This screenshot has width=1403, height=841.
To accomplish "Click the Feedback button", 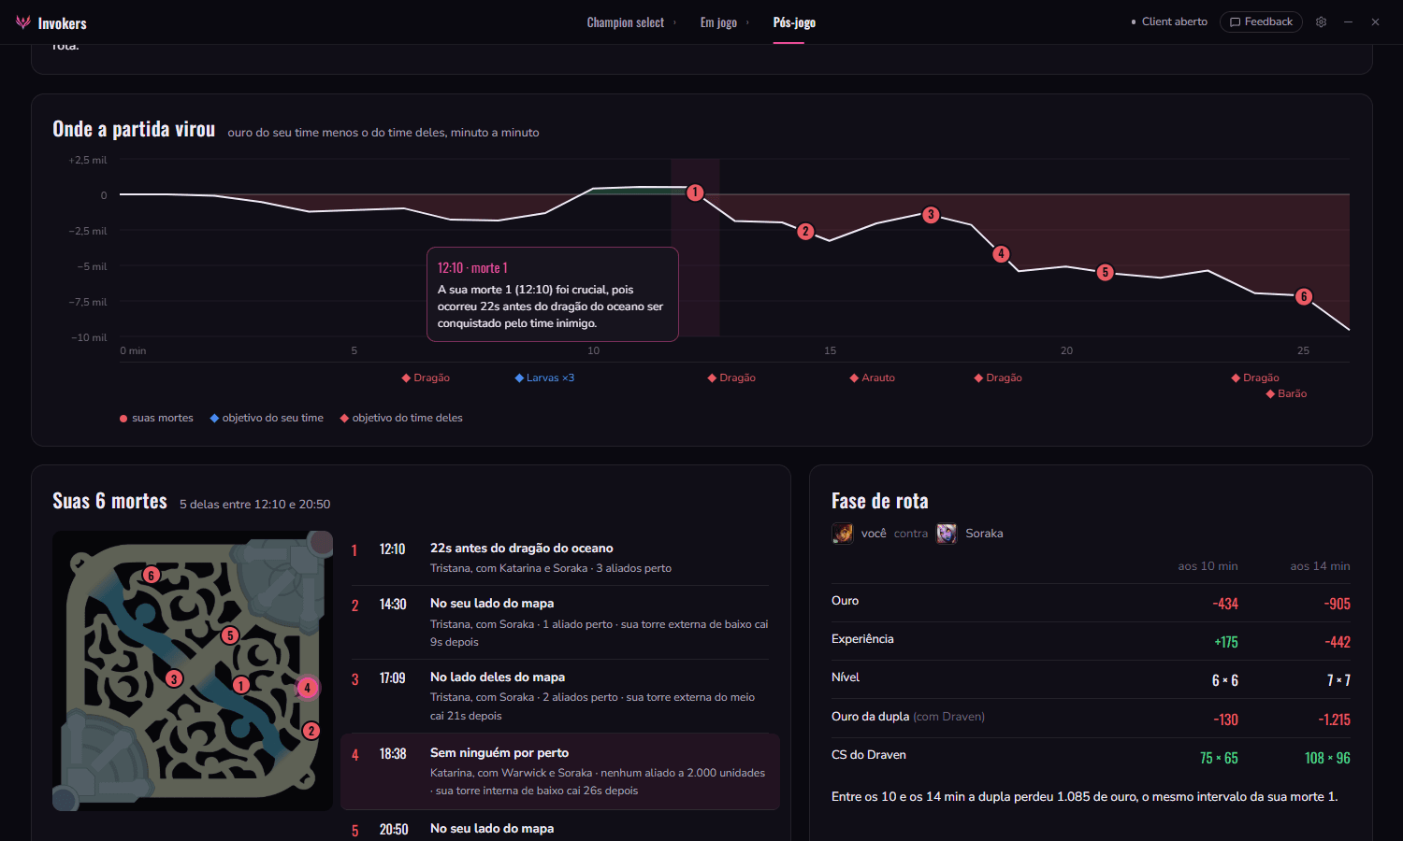I will 1261,21.
